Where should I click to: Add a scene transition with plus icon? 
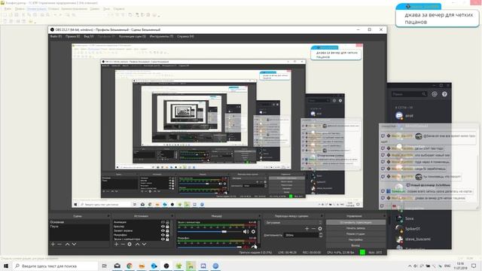coord(307,229)
